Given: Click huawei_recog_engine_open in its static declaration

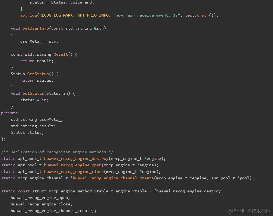Looking at the screenshot, I should click(73, 165).
